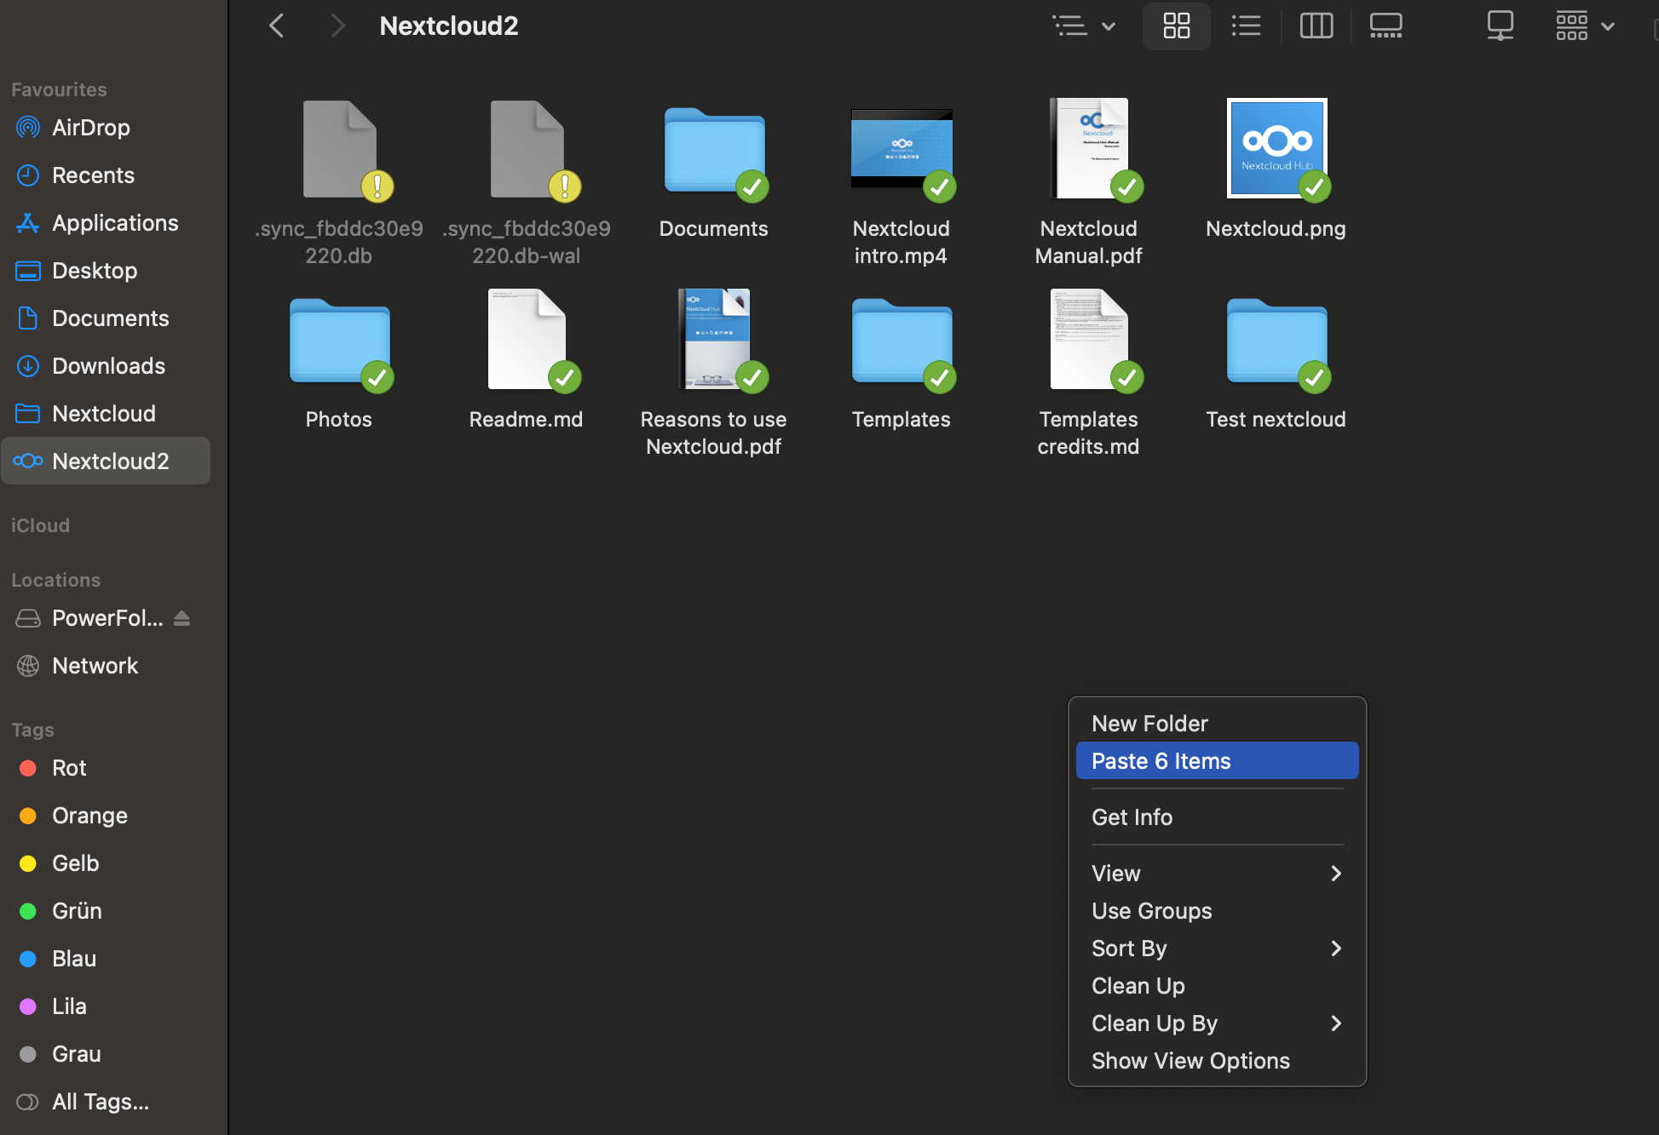Open Network in the sidebar

[x=106, y=666]
